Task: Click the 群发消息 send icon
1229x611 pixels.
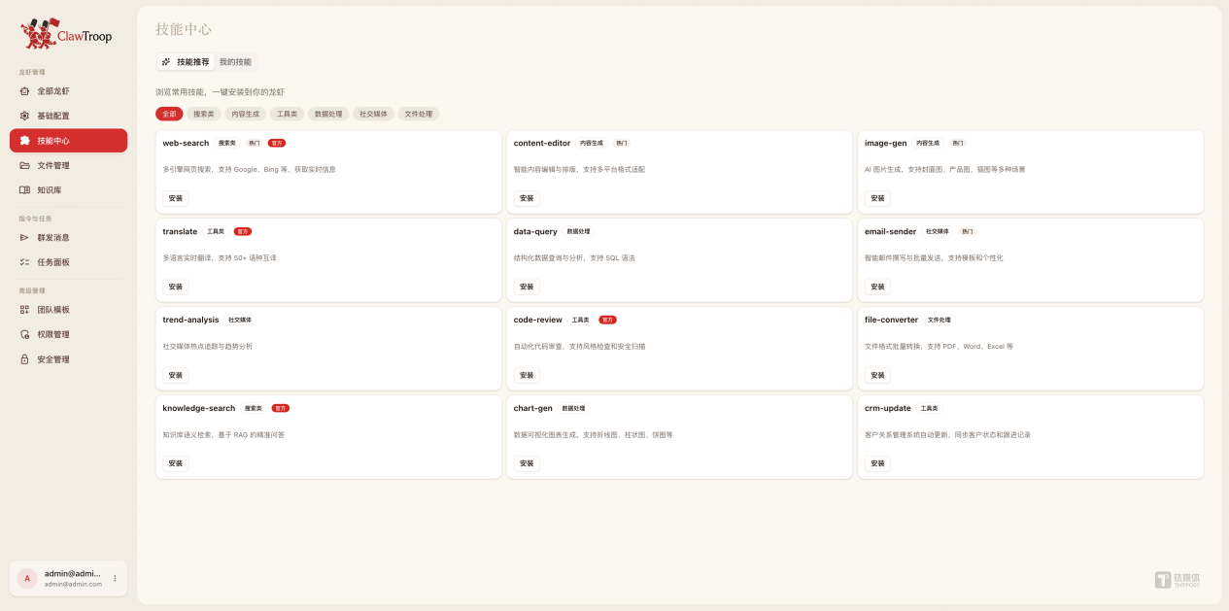Action: (x=24, y=237)
